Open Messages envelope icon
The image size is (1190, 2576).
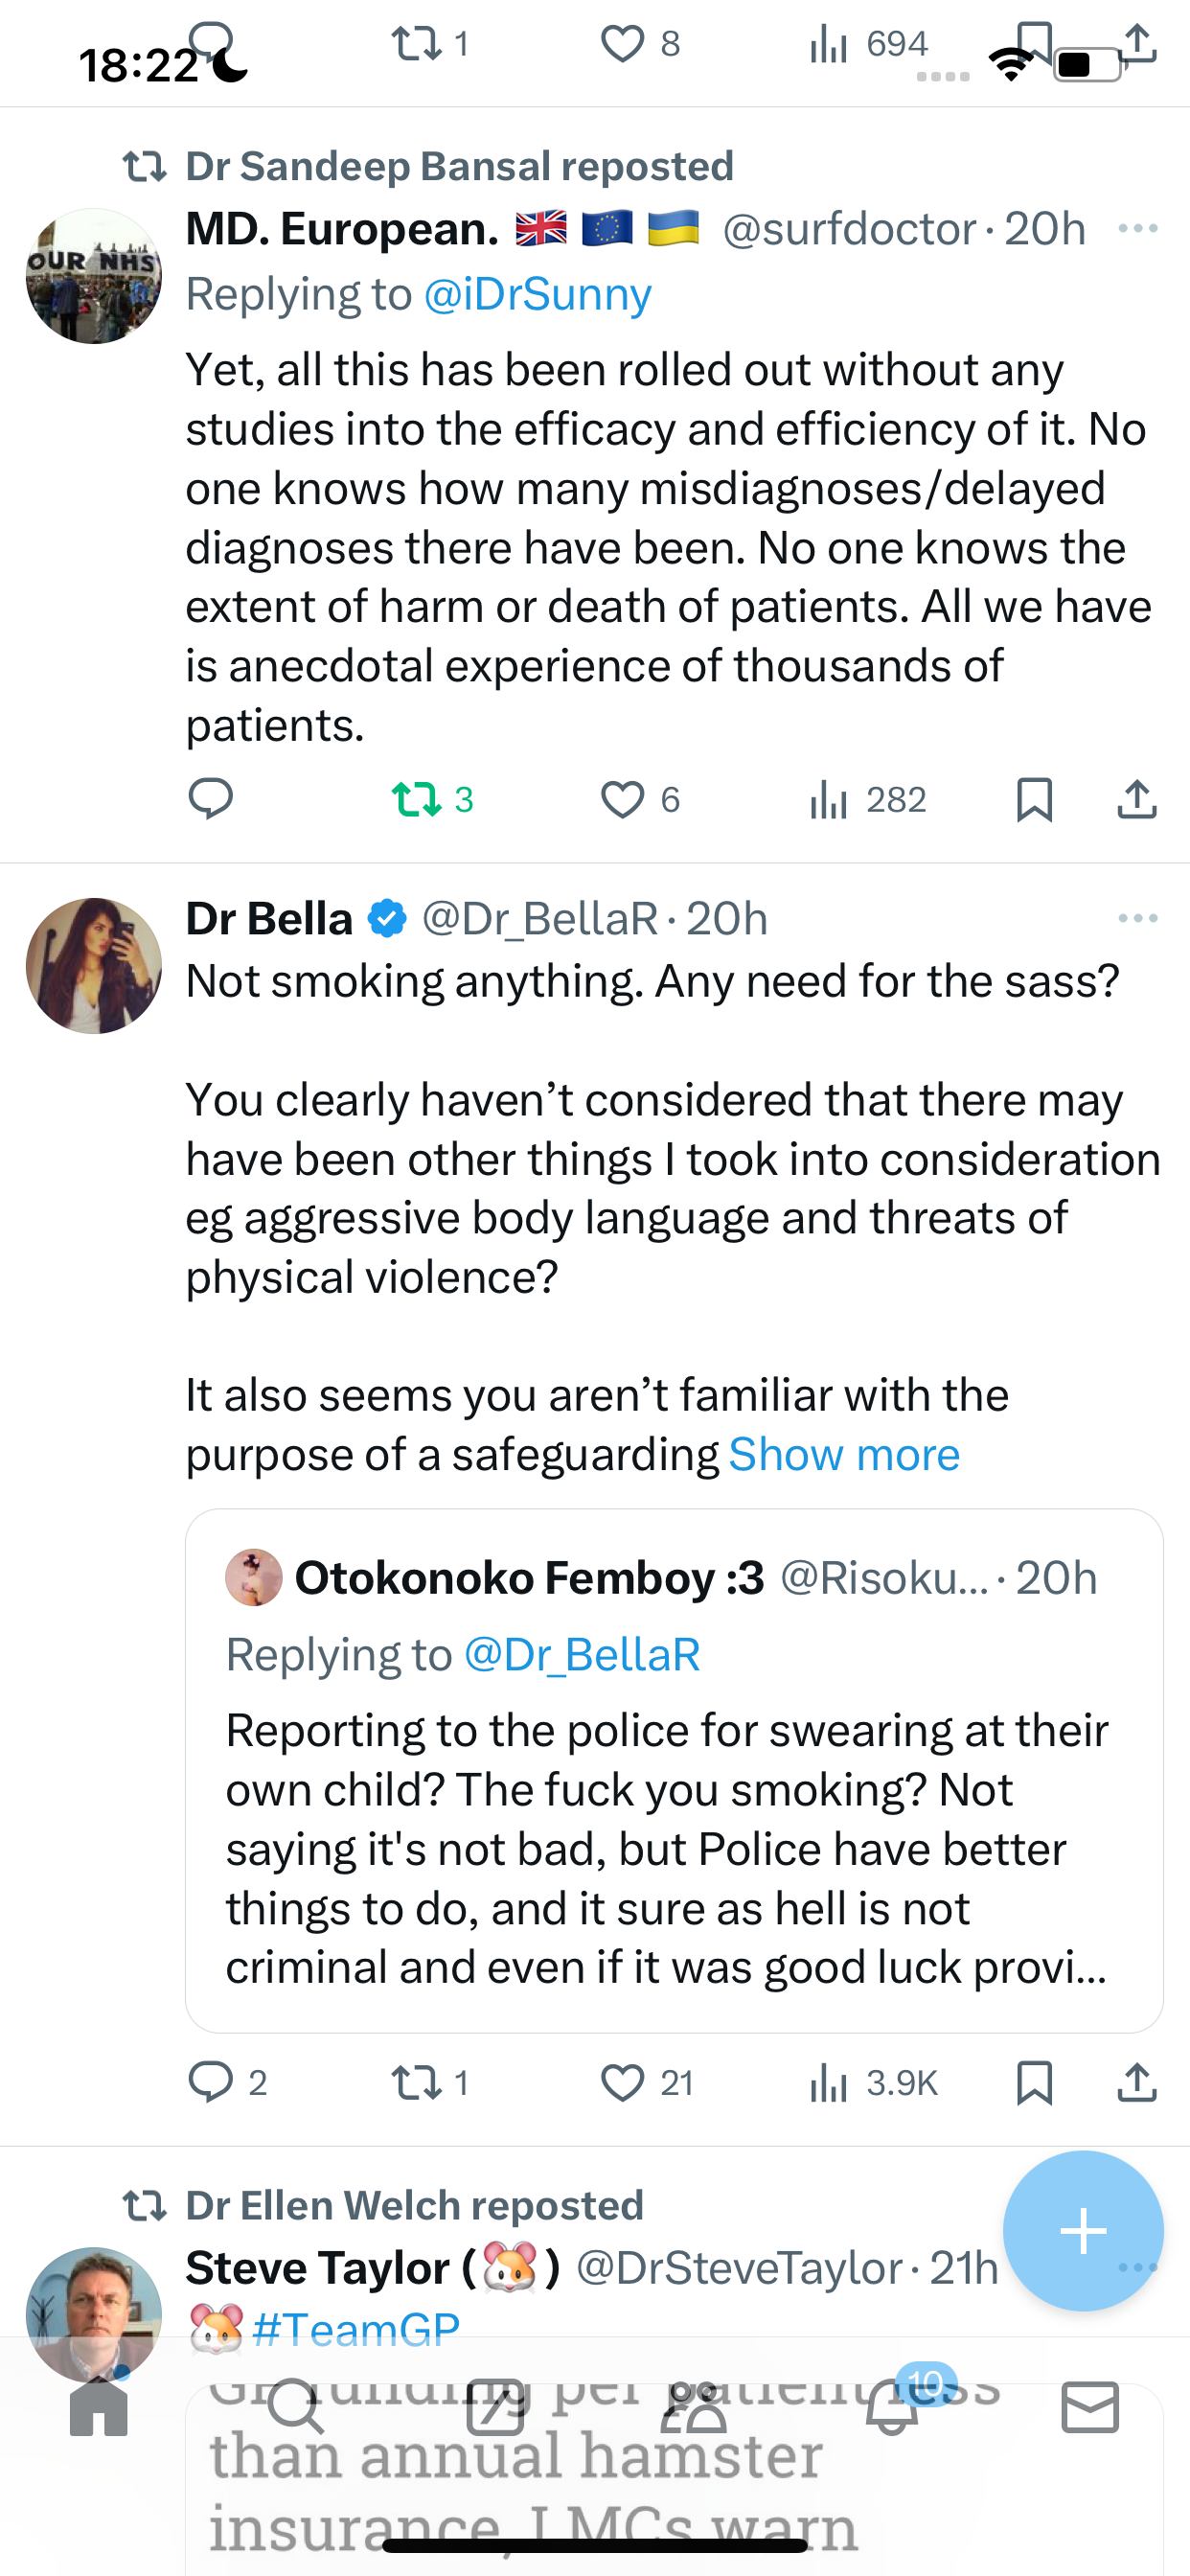pyautogui.click(x=1090, y=2408)
